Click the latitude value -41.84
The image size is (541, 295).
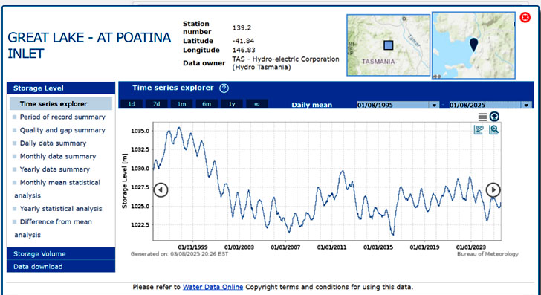point(244,41)
